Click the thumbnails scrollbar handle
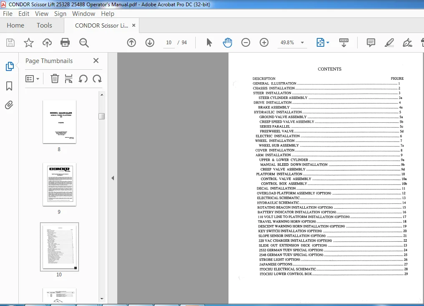Viewport: 424px width, 306px height. 102,116
